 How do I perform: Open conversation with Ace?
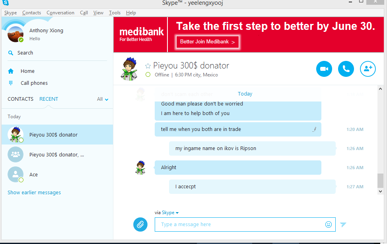point(57,175)
